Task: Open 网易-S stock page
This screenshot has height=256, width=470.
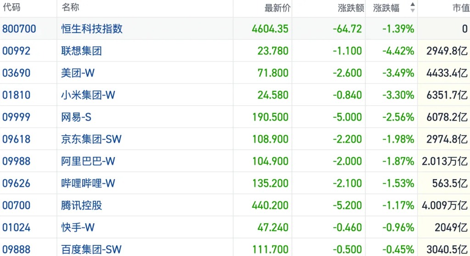Action: pos(76,117)
